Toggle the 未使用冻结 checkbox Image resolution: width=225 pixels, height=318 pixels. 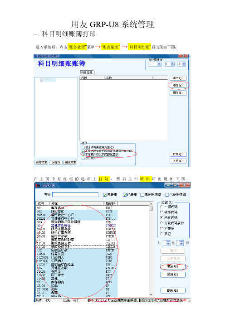tap(142, 195)
